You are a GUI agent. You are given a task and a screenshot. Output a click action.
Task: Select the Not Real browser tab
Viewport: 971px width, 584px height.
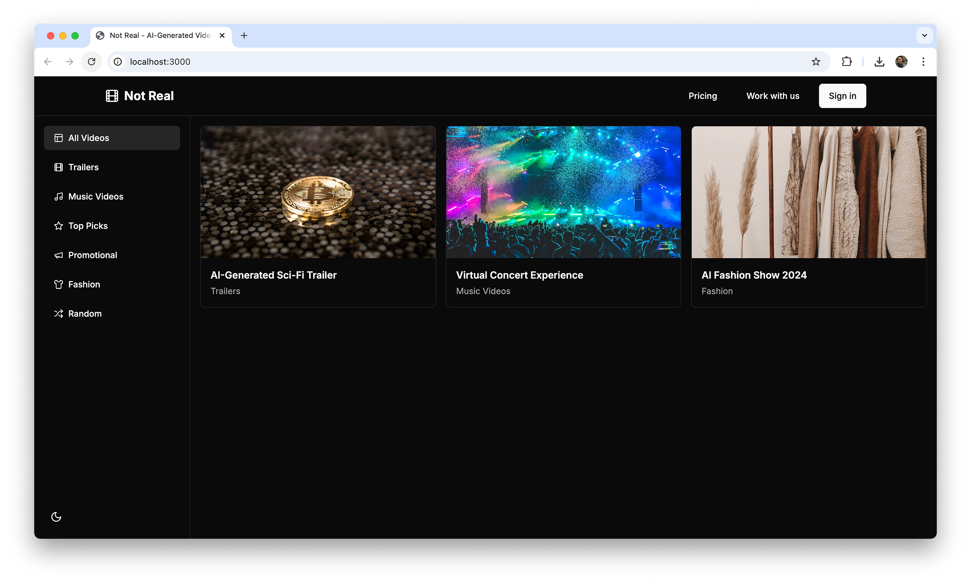tap(161, 36)
